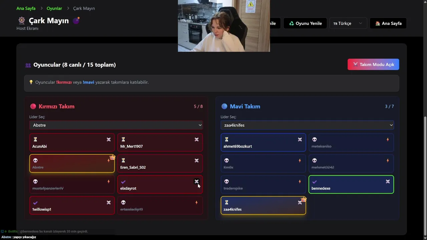Revive metekaniko using the lightning icon
427x240 pixels.
(x=388, y=139)
